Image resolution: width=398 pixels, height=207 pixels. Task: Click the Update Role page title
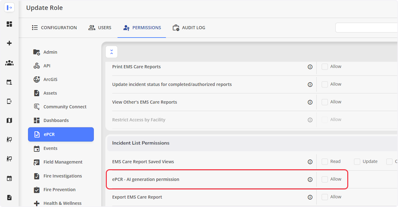[x=44, y=8]
